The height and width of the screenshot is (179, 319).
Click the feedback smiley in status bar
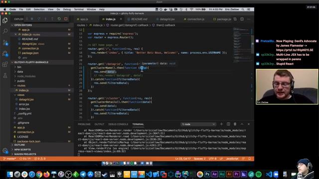(x=243, y=159)
